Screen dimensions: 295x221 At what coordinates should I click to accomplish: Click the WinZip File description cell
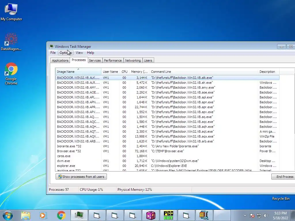point(267,136)
